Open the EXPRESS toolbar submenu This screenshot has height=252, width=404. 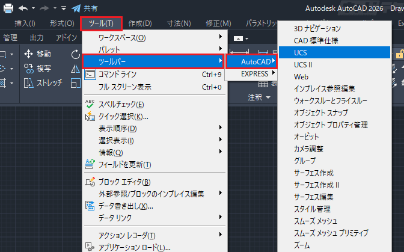(x=251, y=74)
